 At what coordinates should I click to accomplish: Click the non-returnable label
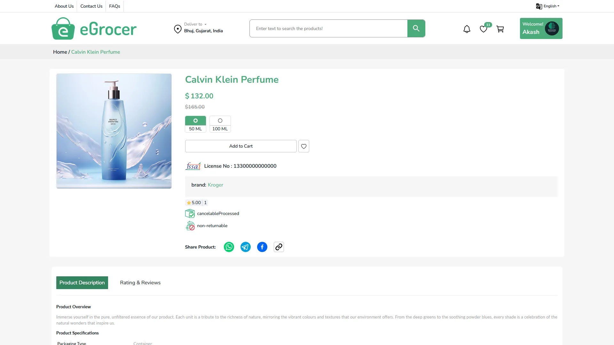click(x=212, y=226)
